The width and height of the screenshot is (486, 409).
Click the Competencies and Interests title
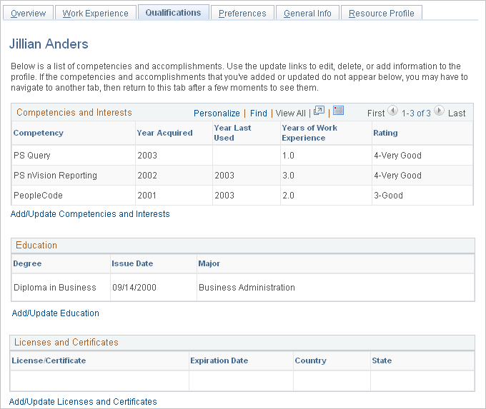[x=74, y=112]
